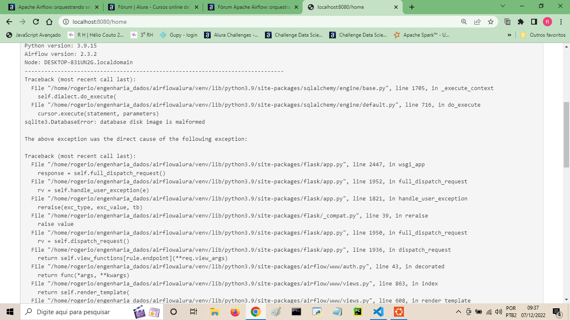
Task: Open PyCharm from the taskbar
Action: tap(358, 312)
